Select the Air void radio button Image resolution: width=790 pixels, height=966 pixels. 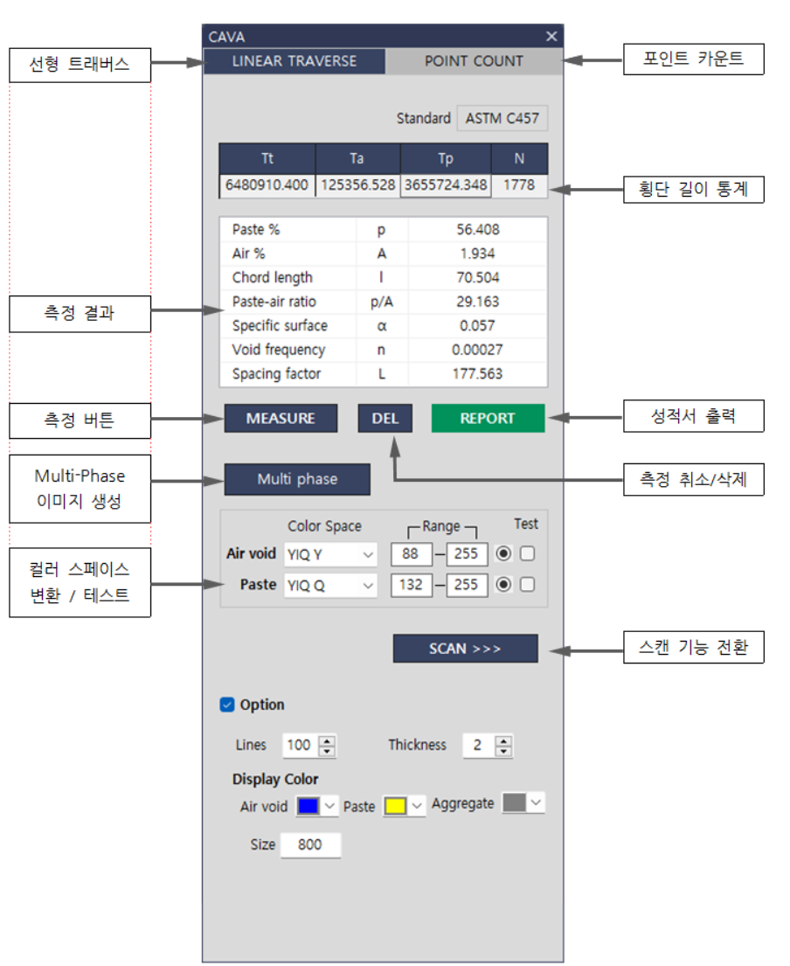503,554
